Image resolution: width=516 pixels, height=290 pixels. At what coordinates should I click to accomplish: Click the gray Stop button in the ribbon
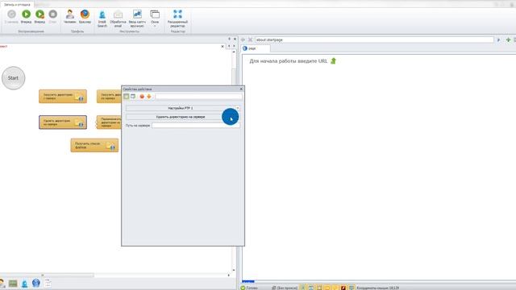(52, 16)
